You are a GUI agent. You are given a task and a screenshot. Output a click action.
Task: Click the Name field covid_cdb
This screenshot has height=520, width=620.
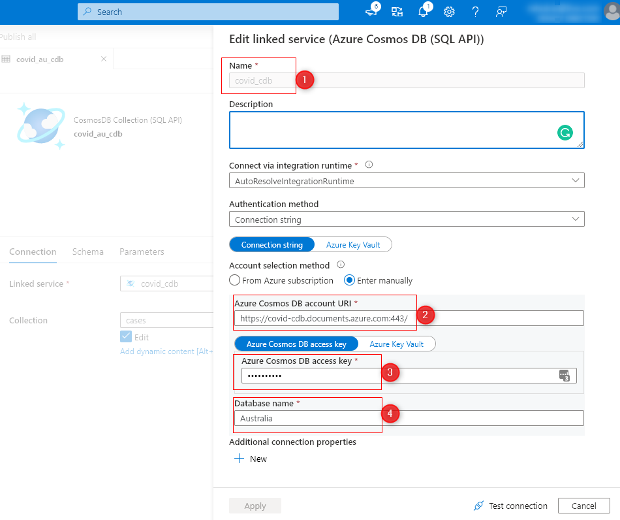pos(407,80)
